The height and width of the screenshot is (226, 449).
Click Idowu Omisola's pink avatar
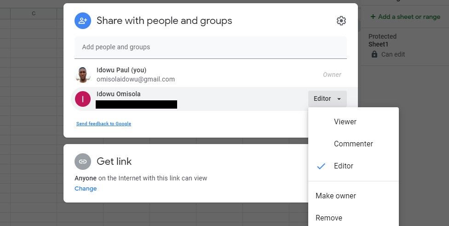pyautogui.click(x=83, y=99)
